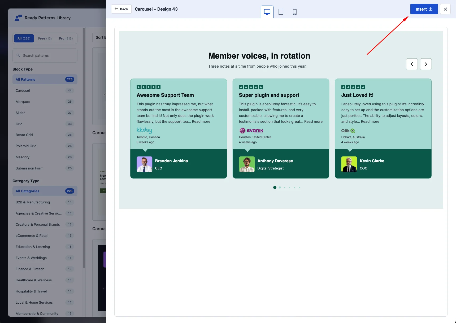Screen dimensions: 456x323
Task: Select All Categories filter
Action: tap(45, 191)
